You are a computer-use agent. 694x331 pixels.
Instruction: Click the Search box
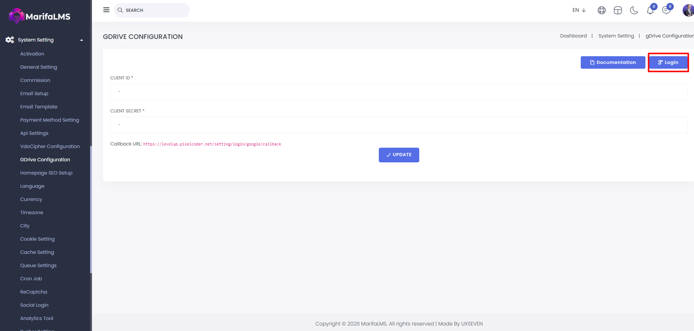coord(152,10)
